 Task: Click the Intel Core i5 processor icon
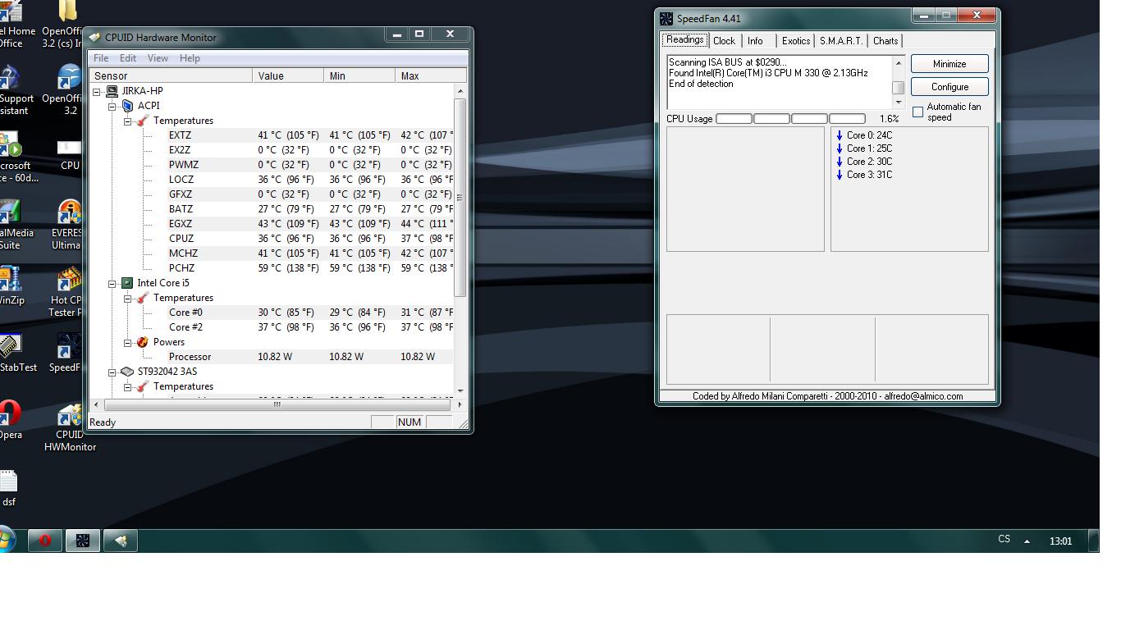point(127,283)
